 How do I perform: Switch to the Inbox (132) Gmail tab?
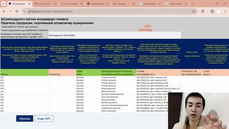tap(45, 4)
